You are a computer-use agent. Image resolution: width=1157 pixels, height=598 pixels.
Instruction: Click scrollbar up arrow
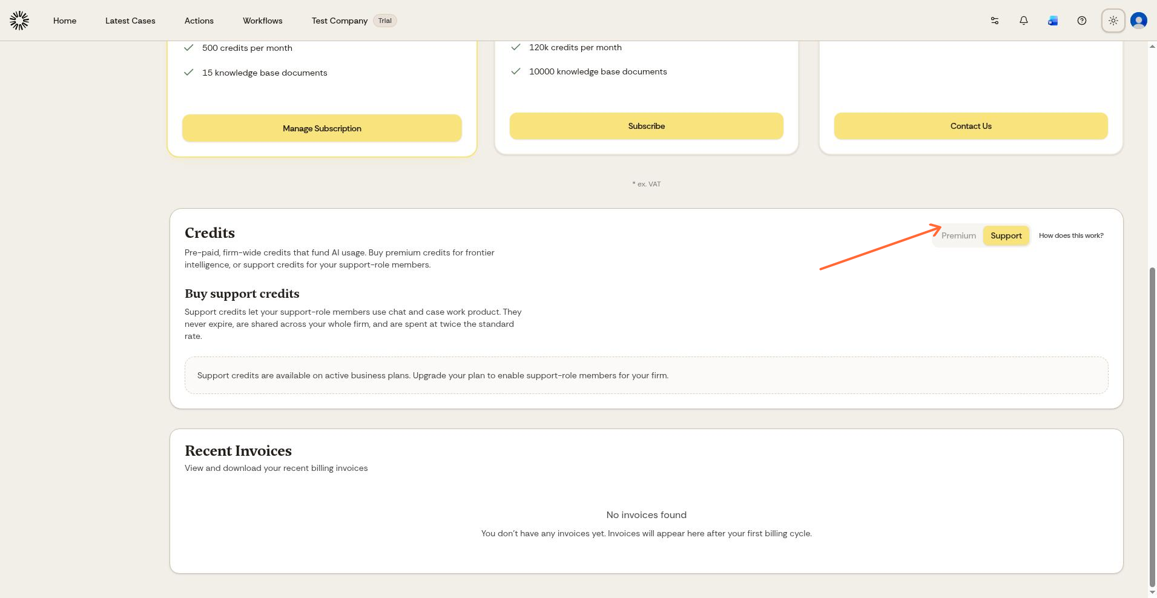tap(1152, 46)
